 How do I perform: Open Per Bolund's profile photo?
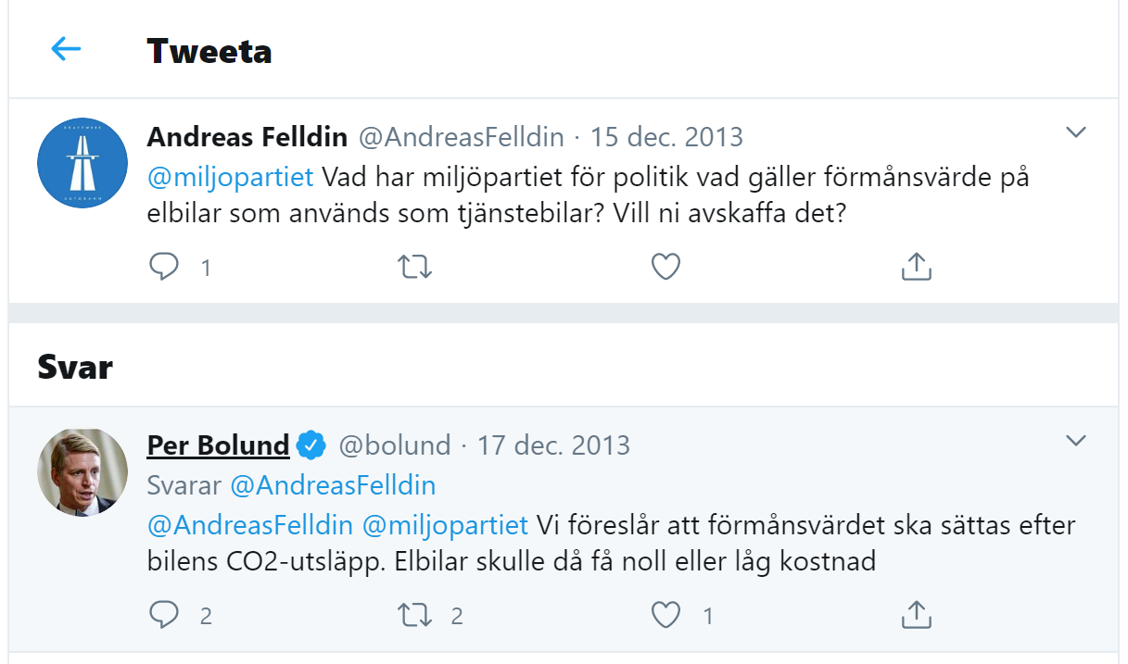(82, 472)
